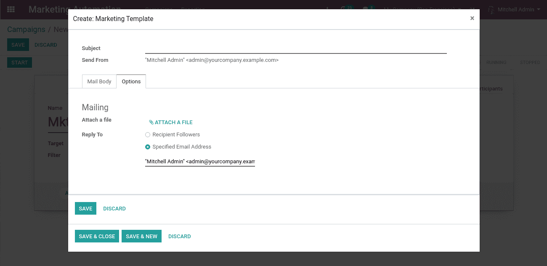This screenshot has width=547, height=266.
Task: Click the Send From address text
Action: [x=212, y=60]
